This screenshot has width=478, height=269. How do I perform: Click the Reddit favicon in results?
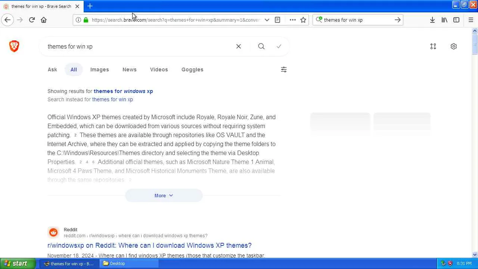[x=53, y=232]
